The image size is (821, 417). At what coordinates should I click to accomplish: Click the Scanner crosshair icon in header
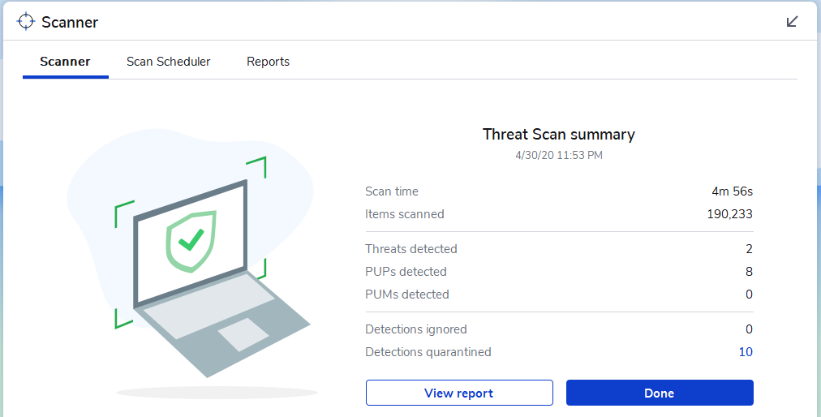tap(26, 22)
